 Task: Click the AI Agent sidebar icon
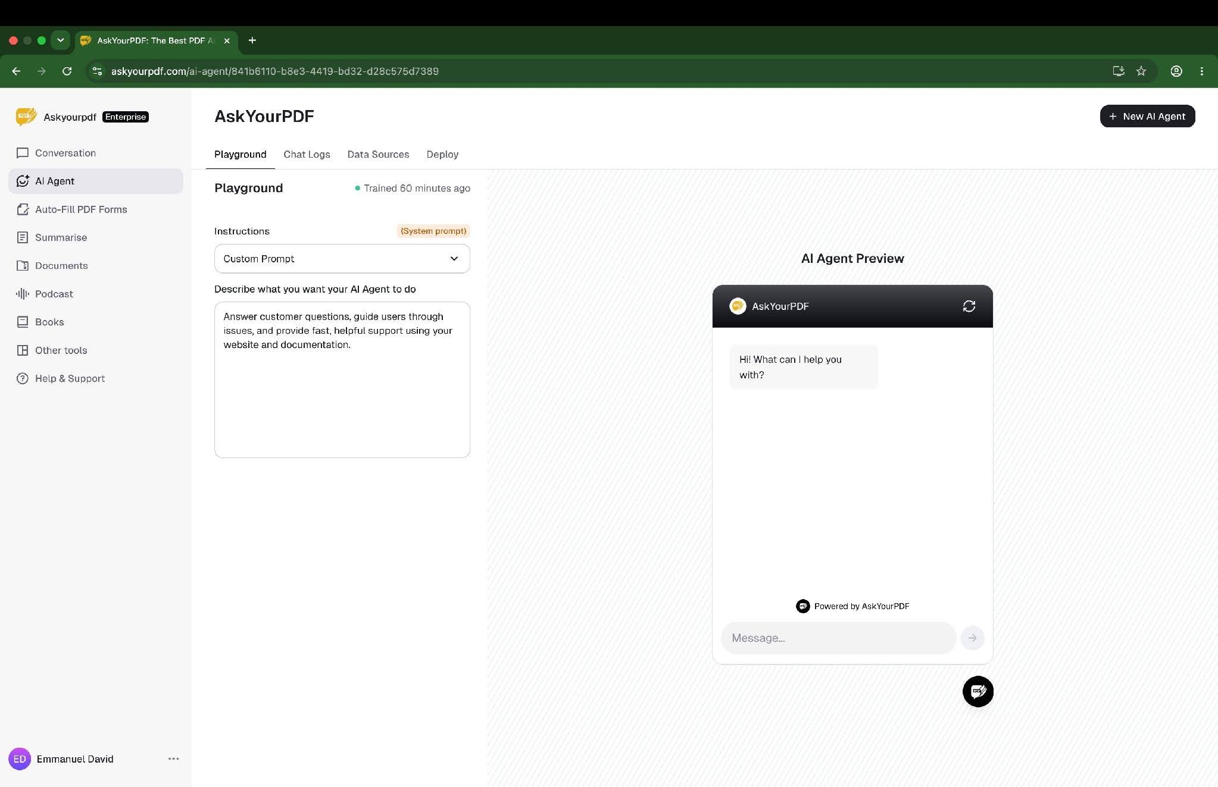[x=23, y=181]
